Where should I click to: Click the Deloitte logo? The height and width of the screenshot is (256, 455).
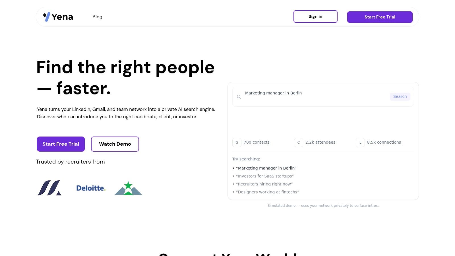click(x=91, y=188)
